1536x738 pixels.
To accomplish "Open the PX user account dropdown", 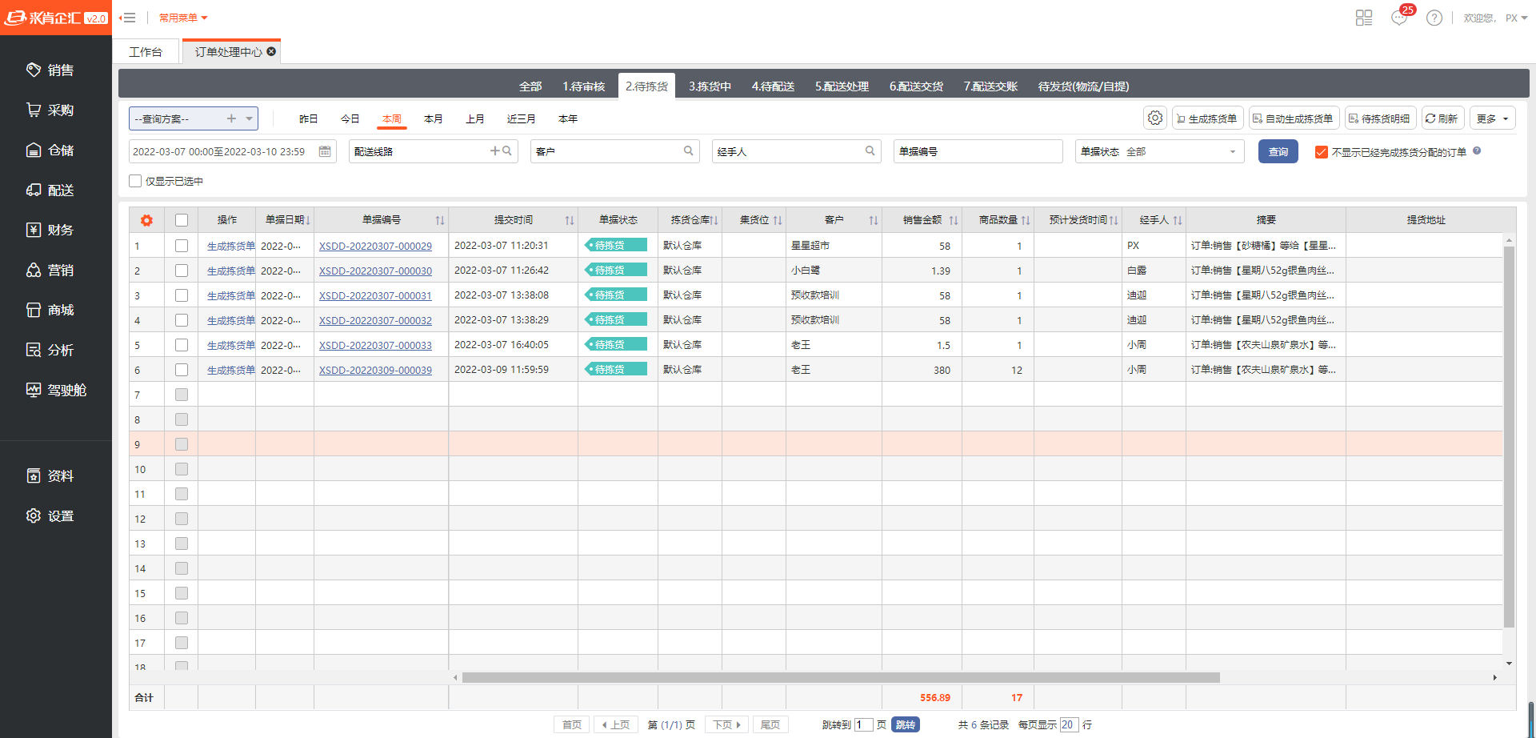I will tap(1516, 18).
